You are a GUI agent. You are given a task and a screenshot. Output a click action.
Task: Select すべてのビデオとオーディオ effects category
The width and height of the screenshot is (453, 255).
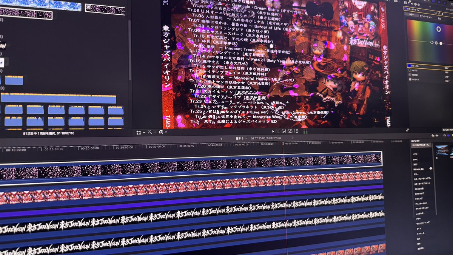coord(421,145)
